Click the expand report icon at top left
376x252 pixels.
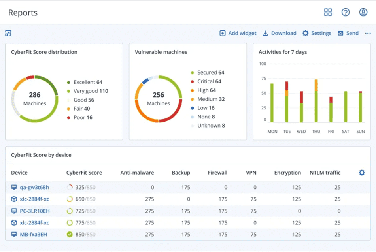[8, 33]
